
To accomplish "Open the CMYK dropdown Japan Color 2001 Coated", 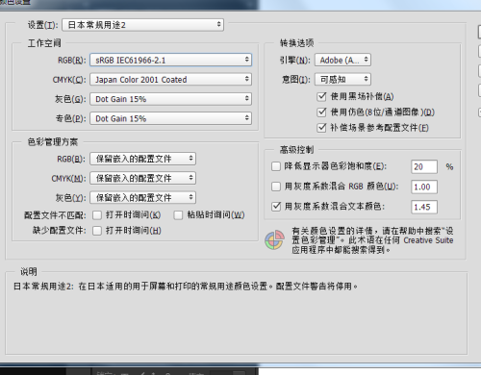I will pyautogui.click(x=170, y=79).
